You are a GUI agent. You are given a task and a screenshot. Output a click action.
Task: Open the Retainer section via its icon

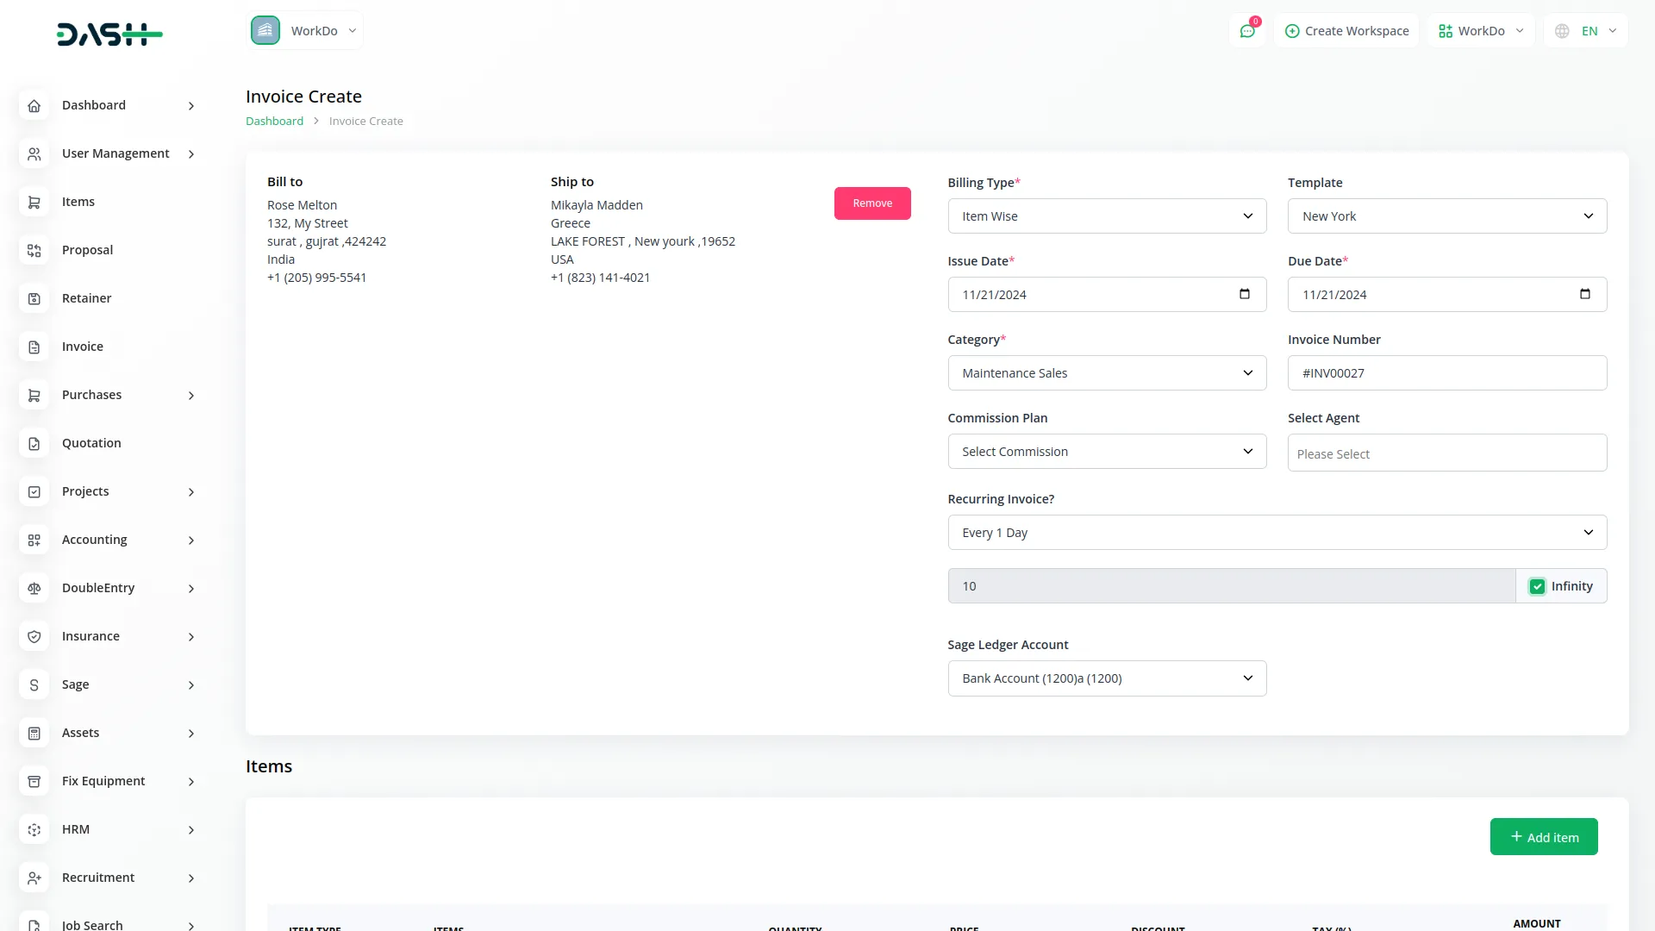34,298
